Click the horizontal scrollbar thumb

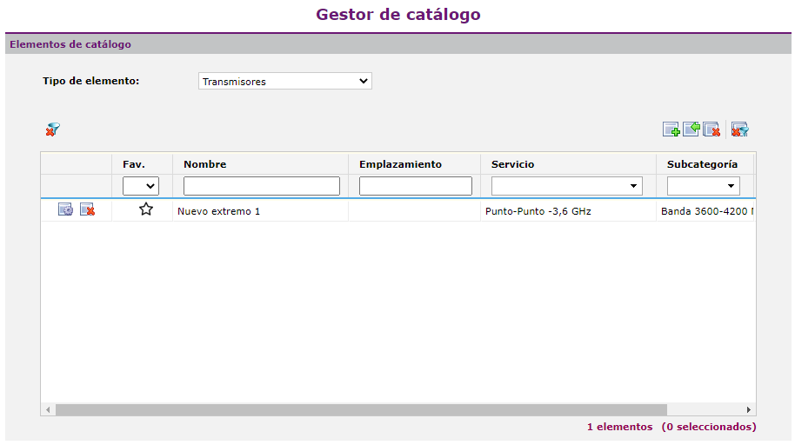click(361, 409)
